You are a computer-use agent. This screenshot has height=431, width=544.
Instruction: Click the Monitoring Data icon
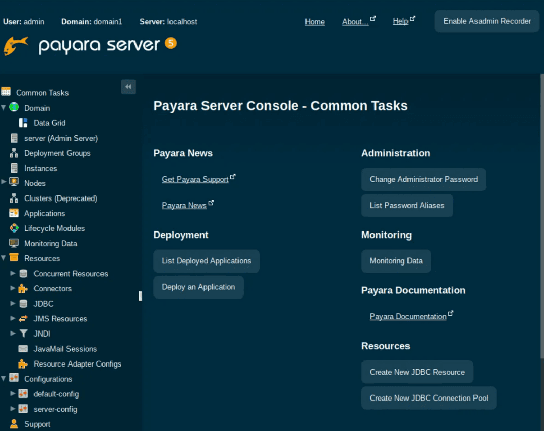pos(14,244)
